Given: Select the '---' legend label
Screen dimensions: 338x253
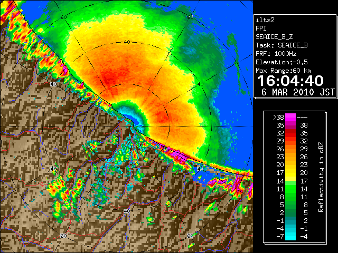Looking at the screenshot, I should point(302,118).
